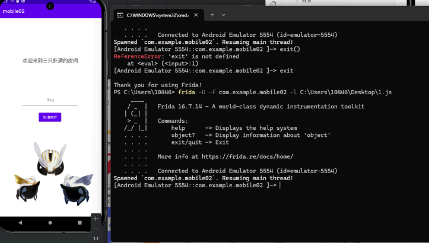Click the Android back navigation button
This screenshot has height=243, width=429.
coord(21,223)
